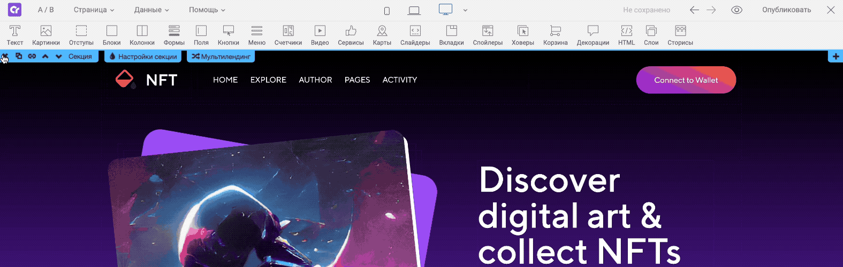Switch to mobile device view
The height and width of the screenshot is (267, 843).
tap(387, 11)
